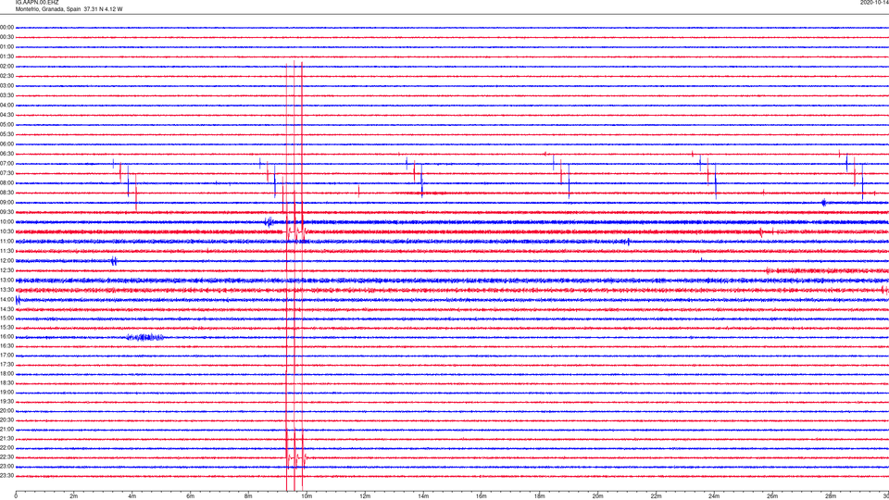Select the 10:30 time label

pos(6,231)
